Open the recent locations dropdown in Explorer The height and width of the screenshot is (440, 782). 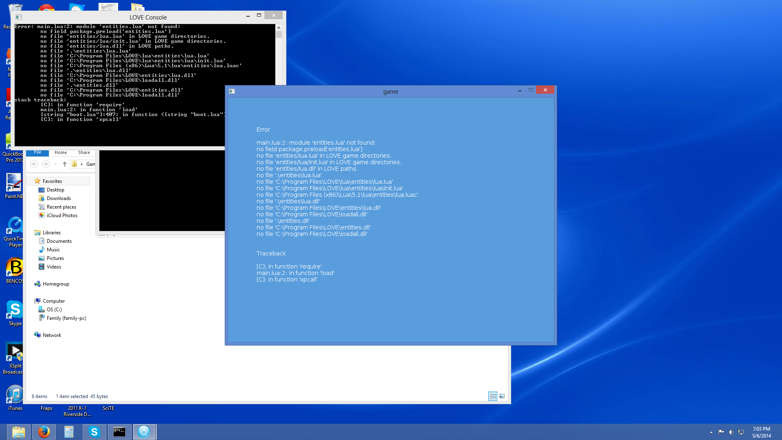(x=55, y=164)
